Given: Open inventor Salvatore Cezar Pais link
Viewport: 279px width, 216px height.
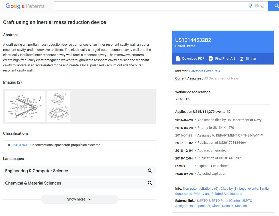Looking at the screenshot, I should 204,71.
